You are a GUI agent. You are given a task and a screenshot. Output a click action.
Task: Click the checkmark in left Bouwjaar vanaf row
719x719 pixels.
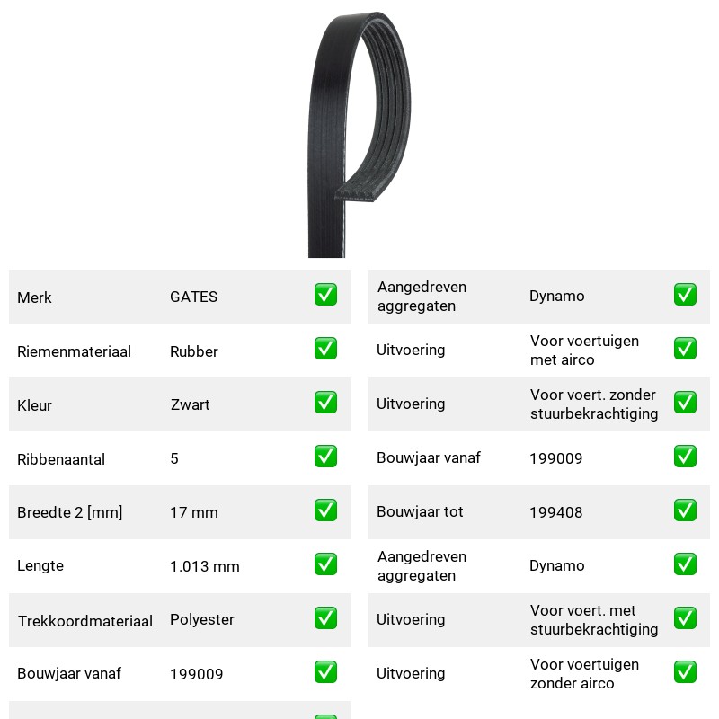click(x=325, y=672)
